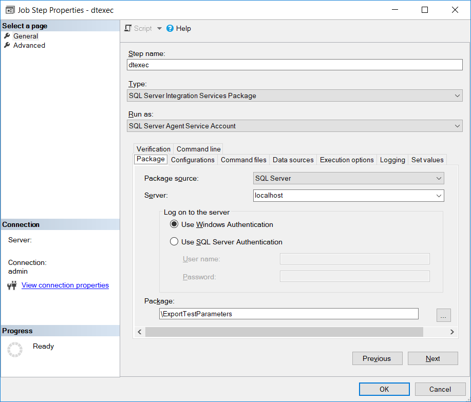Click inside the Step name field
This screenshot has width=471, height=402.
(294, 65)
